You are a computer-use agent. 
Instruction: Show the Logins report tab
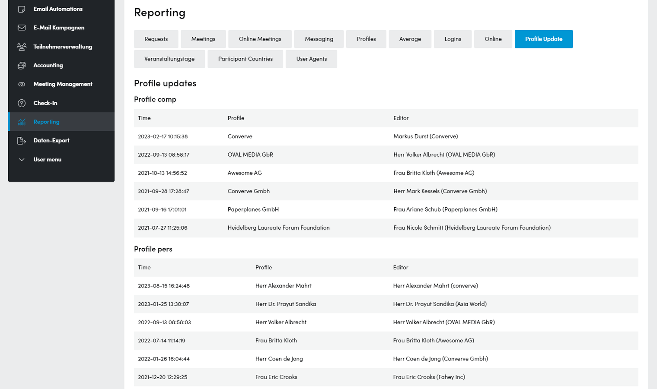point(453,39)
